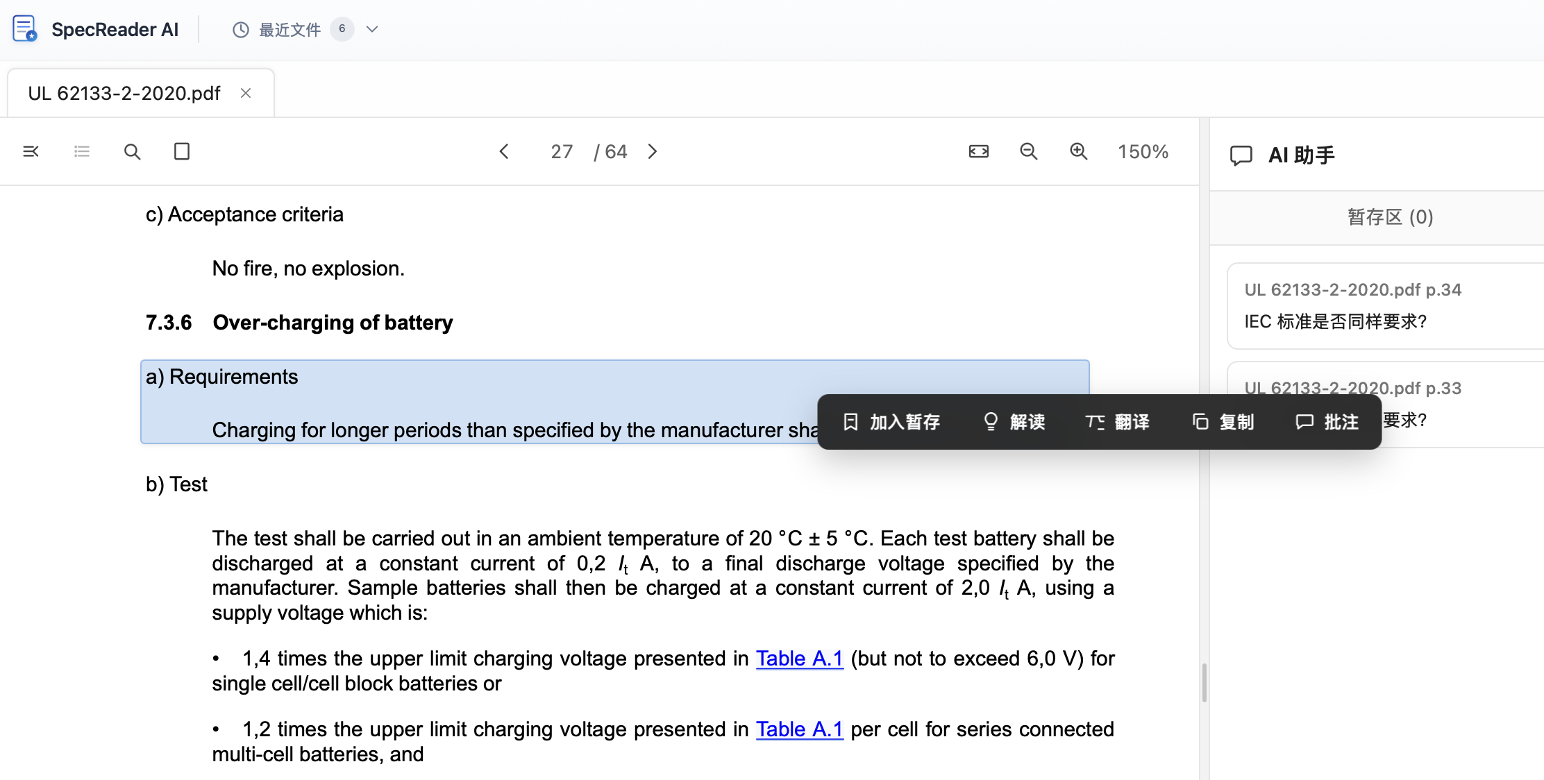
Task: Click 翻译 to translate selection
Action: tap(1118, 422)
